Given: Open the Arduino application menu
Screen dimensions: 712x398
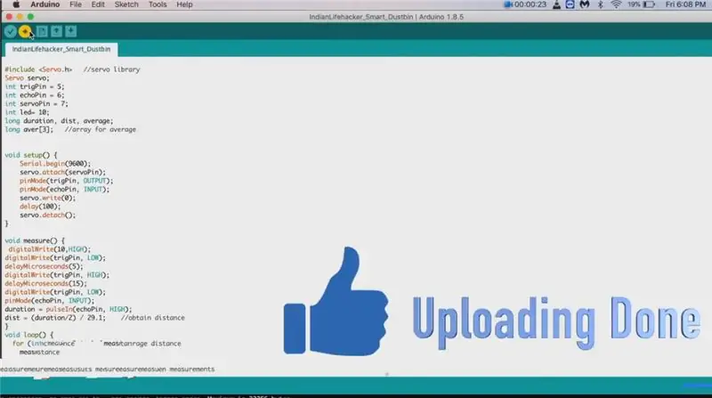Looking at the screenshot, I should point(45,4).
